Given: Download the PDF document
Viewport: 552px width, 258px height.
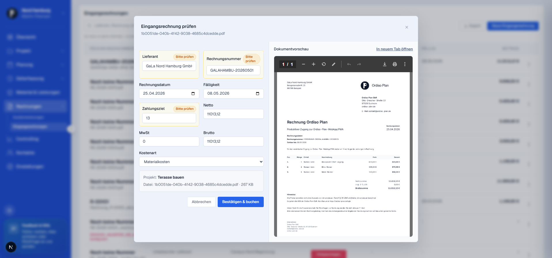Looking at the screenshot, I should pos(384,64).
